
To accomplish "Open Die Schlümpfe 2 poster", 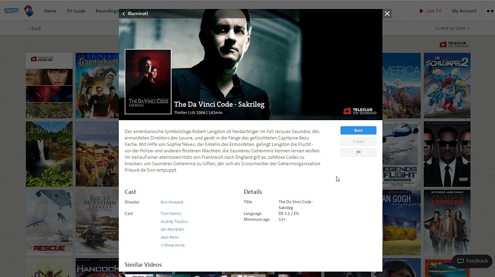I will pyautogui.click(x=447, y=86).
